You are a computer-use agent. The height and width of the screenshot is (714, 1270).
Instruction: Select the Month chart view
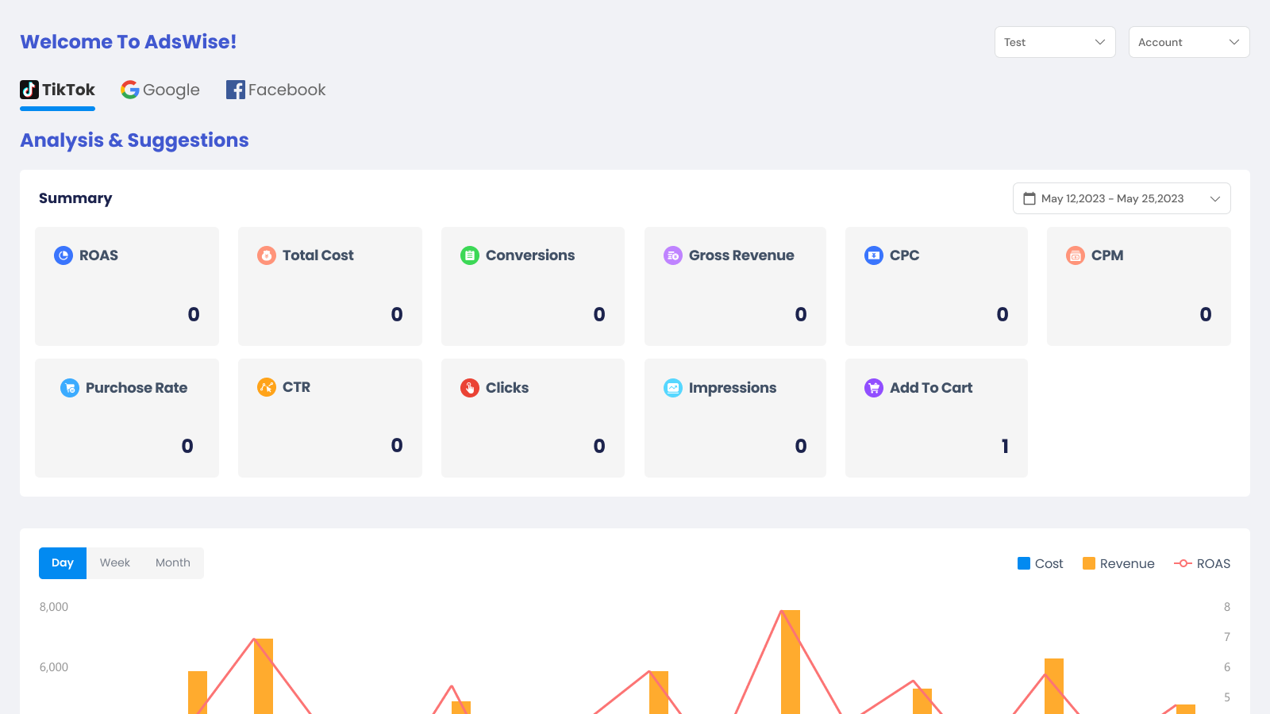click(x=173, y=562)
